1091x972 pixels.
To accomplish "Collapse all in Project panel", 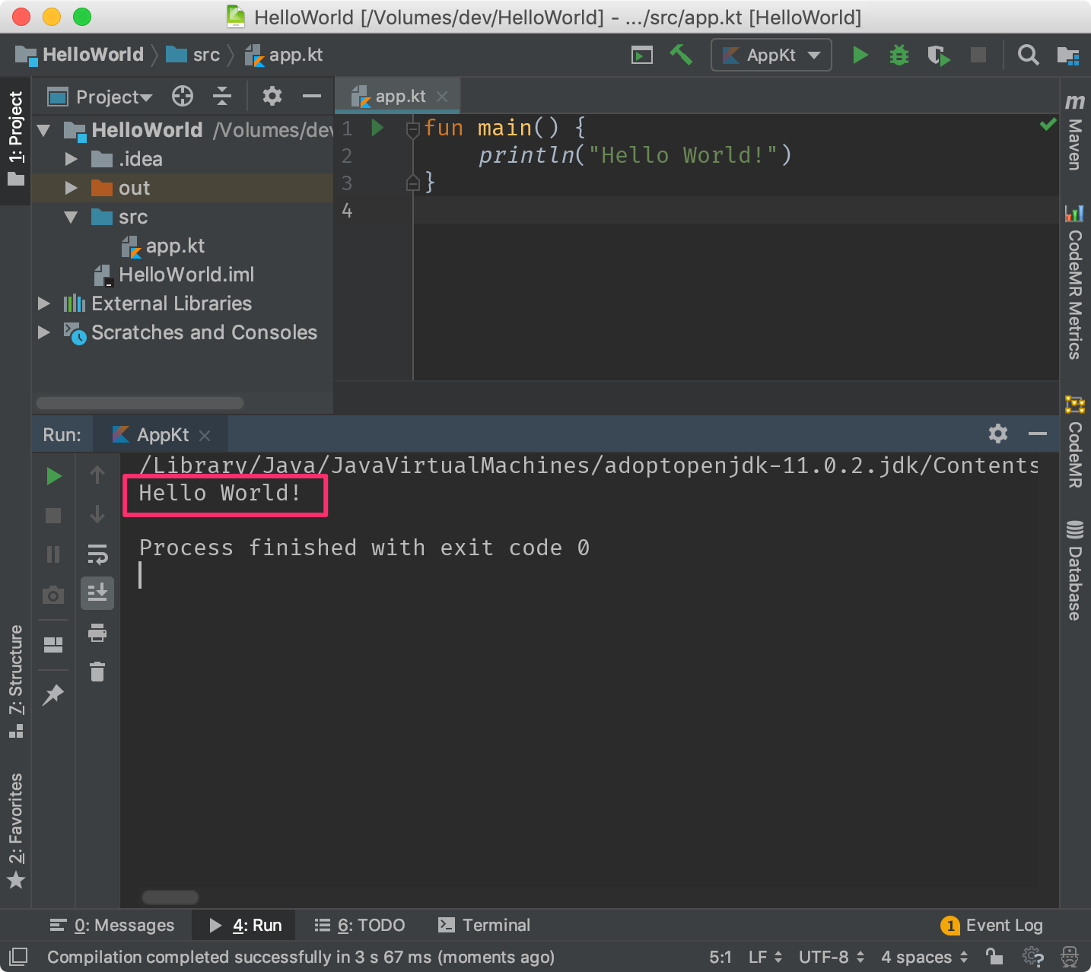I will (222, 96).
